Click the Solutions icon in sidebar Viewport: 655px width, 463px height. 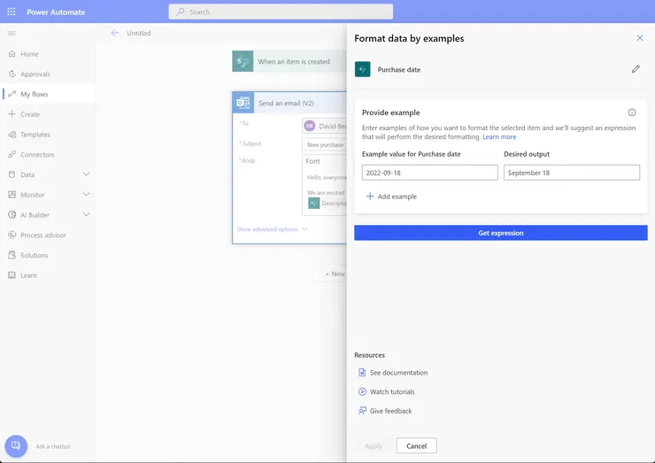(12, 255)
